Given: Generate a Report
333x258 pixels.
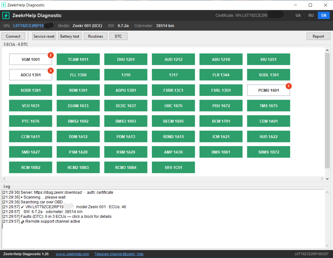Looking at the screenshot, I should [x=318, y=36].
